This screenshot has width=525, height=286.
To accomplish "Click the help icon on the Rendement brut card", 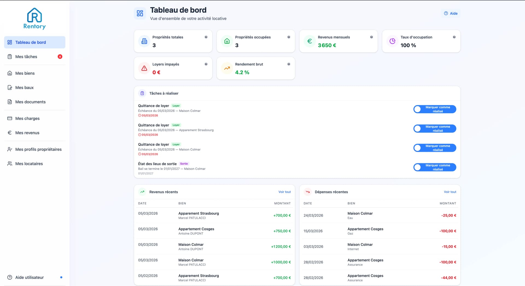I will coord(289,64).
